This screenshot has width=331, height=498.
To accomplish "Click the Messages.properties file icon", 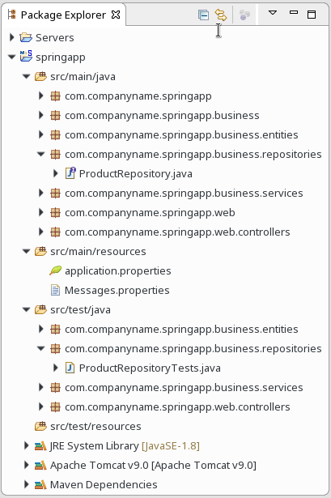I will pyautogui.click(x=55, y=290).
